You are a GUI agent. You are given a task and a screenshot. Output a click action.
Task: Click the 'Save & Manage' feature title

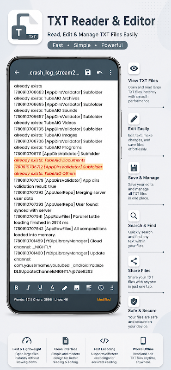(144, 178)
